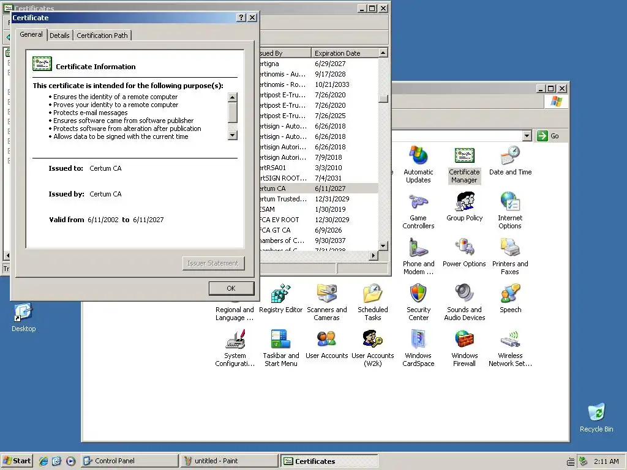Launch Internet Explorer from quick launch
The width and height of the screenshot is (627, 470).
[43, 461]
